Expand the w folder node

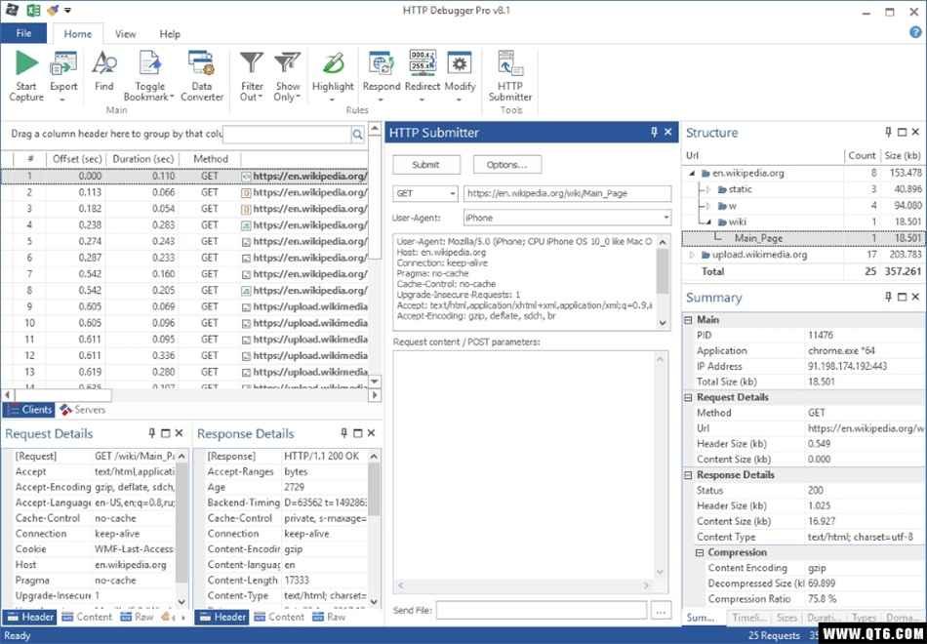708,206
